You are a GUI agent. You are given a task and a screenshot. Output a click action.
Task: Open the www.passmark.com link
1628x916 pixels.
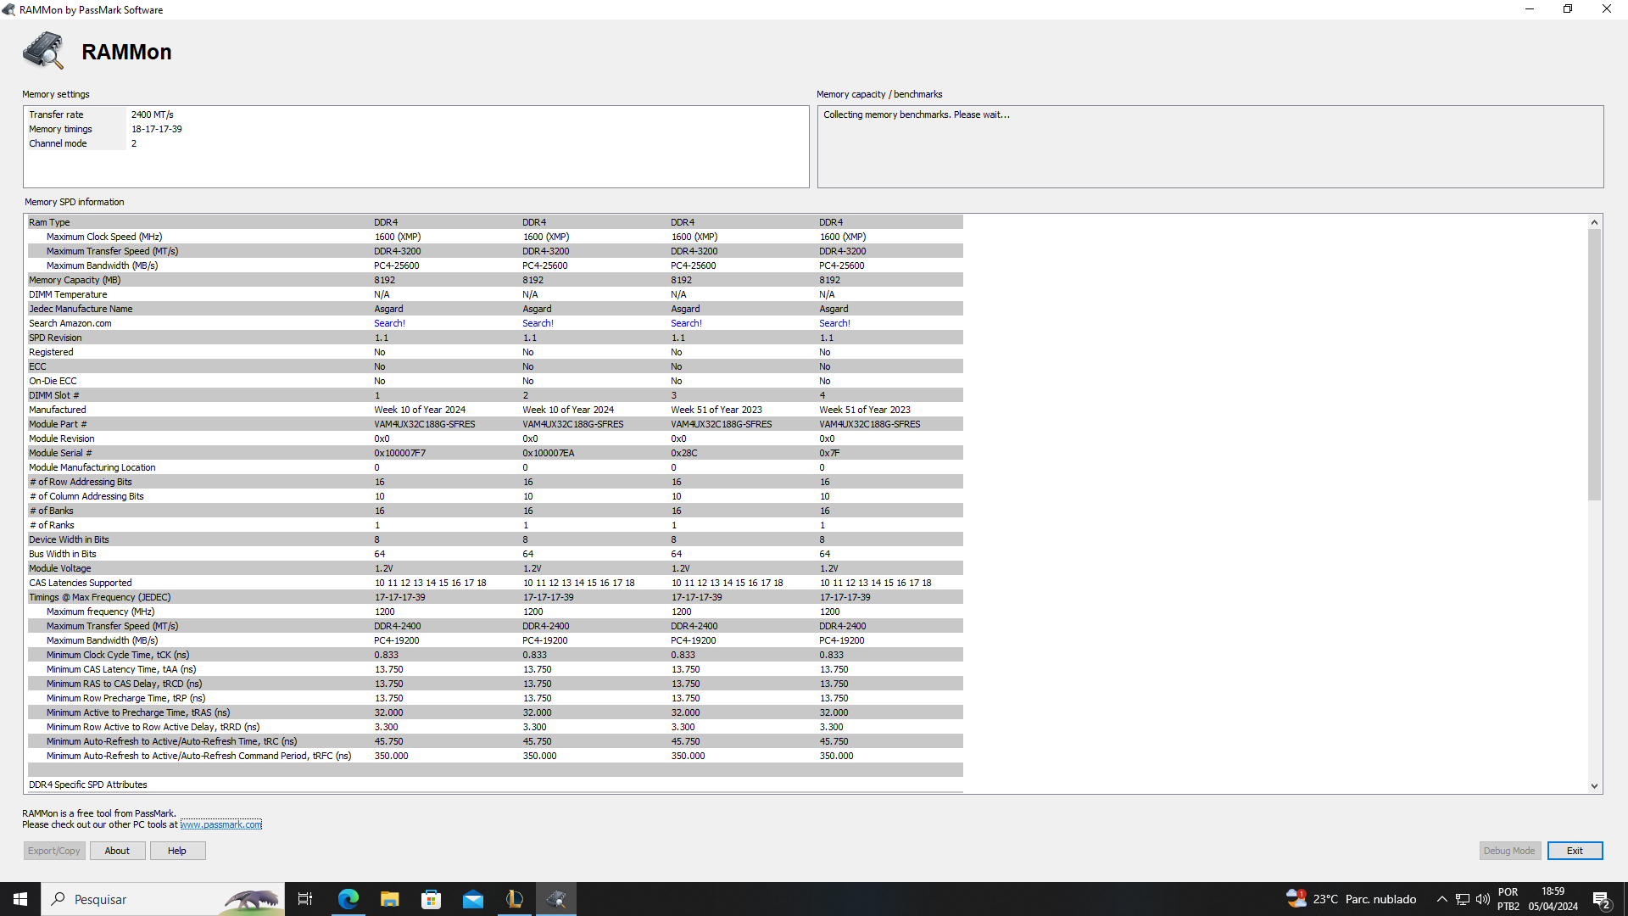tap(221, 824)
